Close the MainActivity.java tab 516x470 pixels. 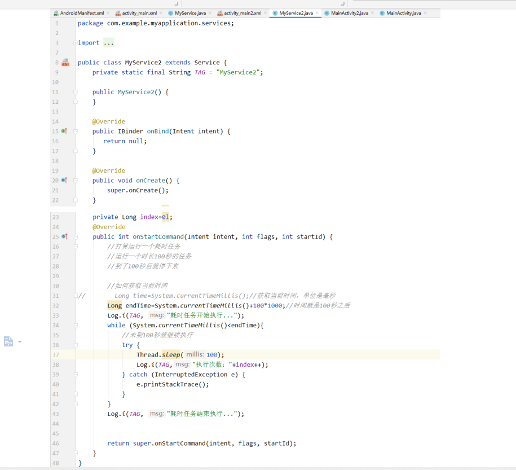tap(425, 13)
